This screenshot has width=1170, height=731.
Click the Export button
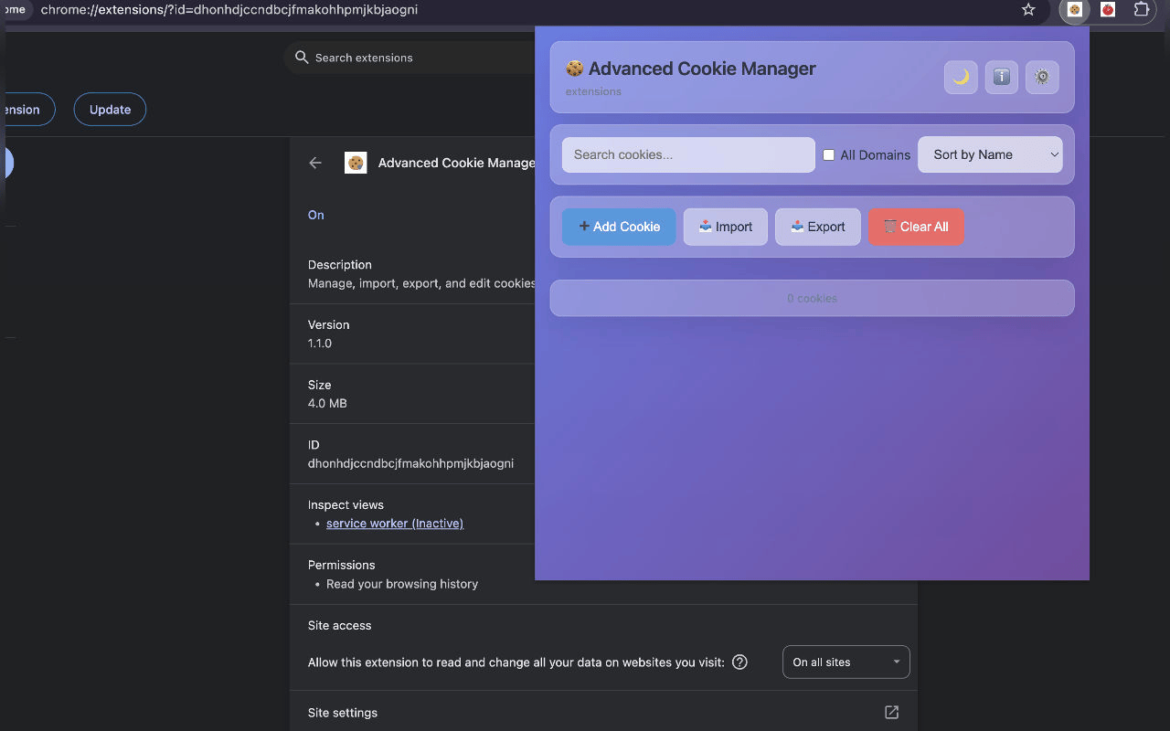click(x=818, y=227)
